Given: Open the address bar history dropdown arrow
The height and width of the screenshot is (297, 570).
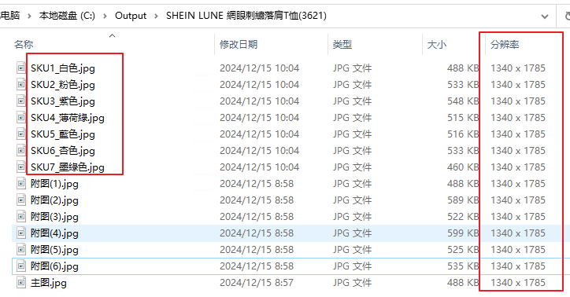Looking at the screenshot, I should (545, 16).
